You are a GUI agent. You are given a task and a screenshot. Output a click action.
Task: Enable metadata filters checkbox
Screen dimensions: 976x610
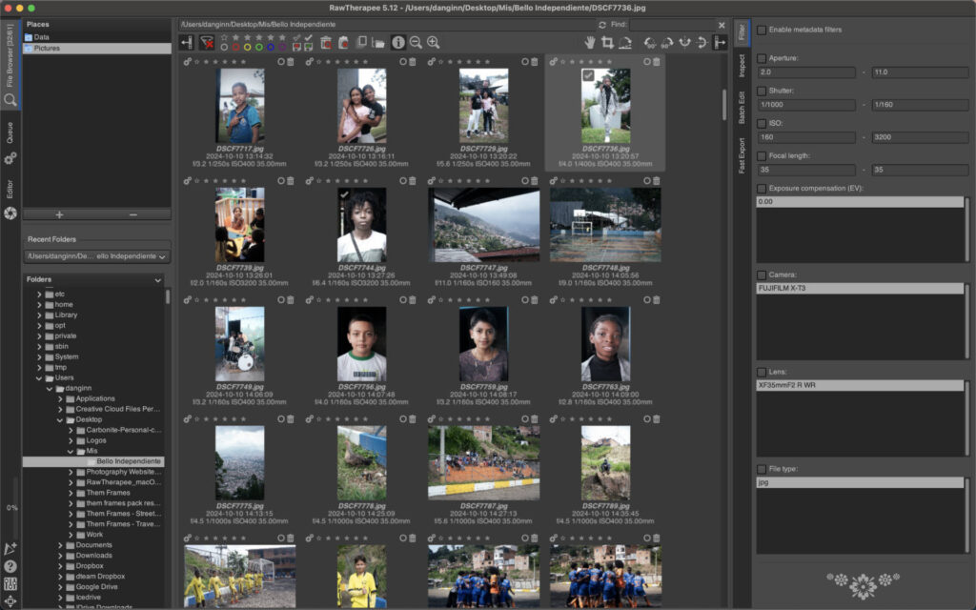tap(762, 30)
